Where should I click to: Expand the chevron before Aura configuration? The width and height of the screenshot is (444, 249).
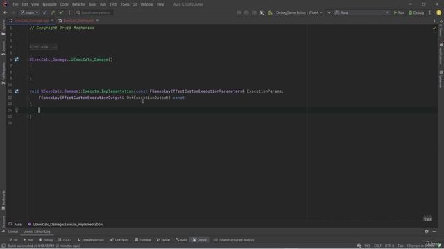pos(329,12)
